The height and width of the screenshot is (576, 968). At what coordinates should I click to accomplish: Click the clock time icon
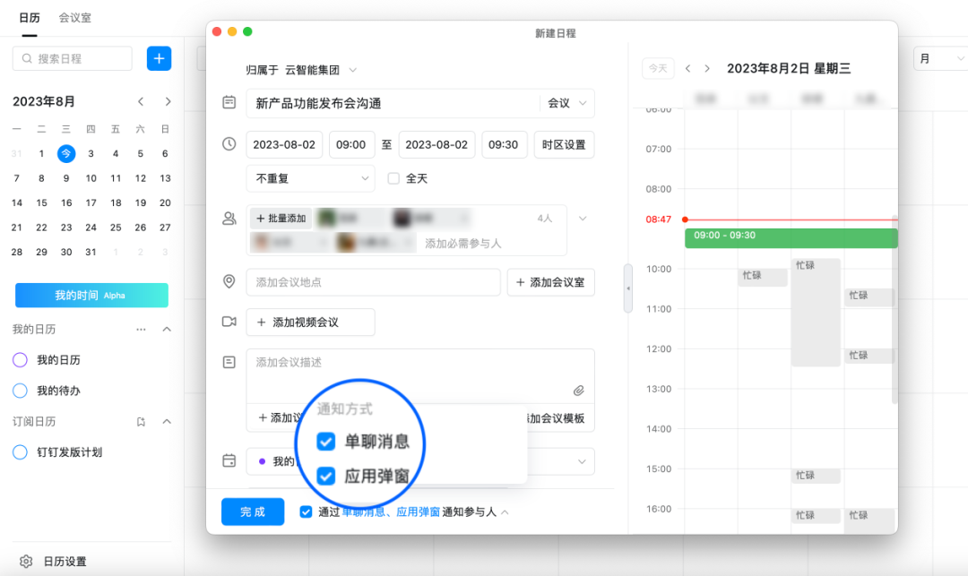229,143
